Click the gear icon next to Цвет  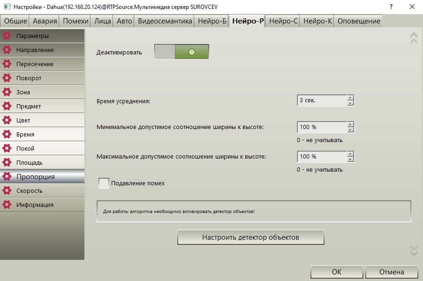coord(7,120)
